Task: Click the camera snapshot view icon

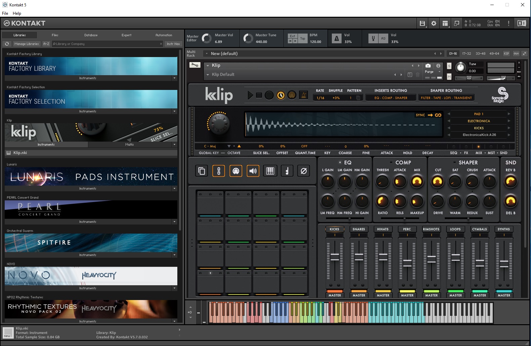Action: (428, 66)
